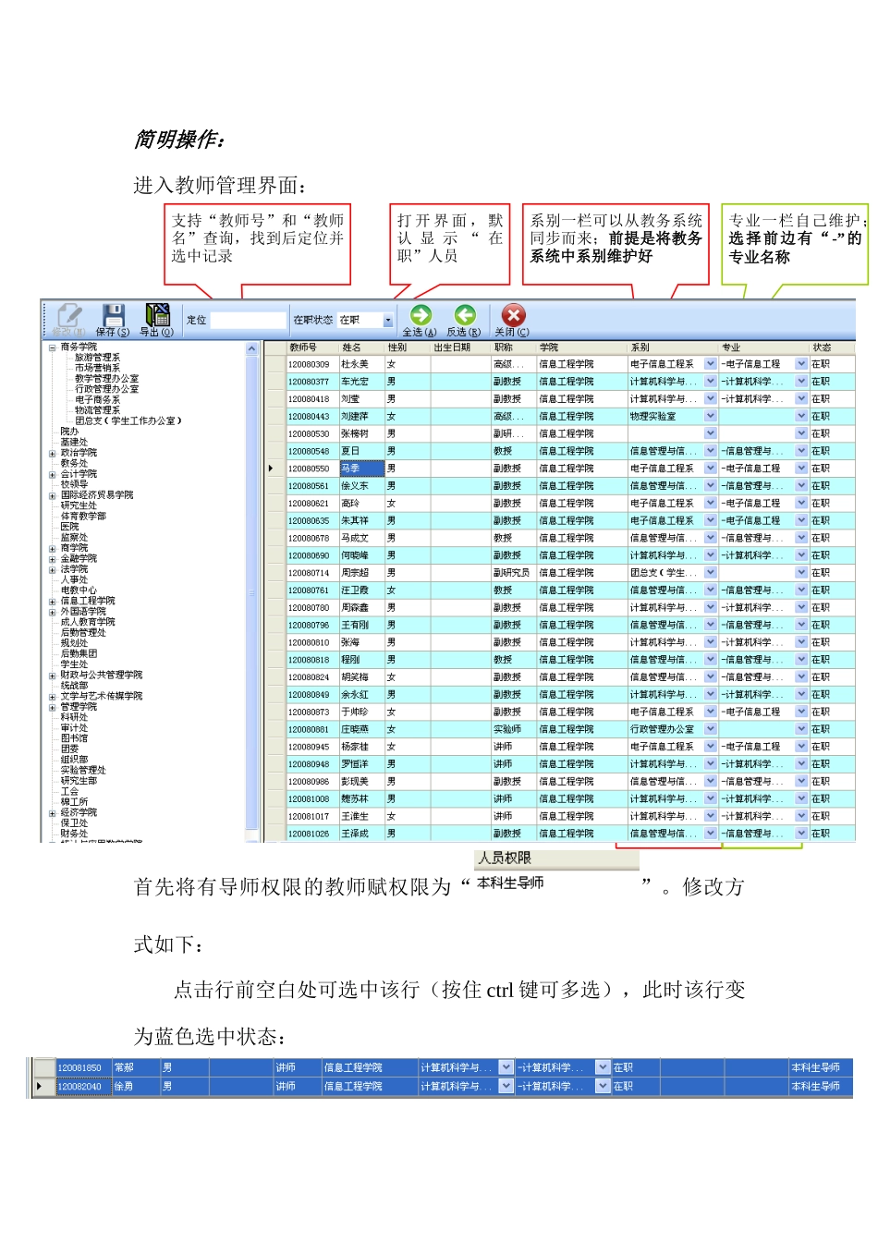Image resolution: width=878 pixels, height=1242 pixels.
Task: Open 专业 dropdown for teacher 王泽成
Action: [x=802, y=834]
